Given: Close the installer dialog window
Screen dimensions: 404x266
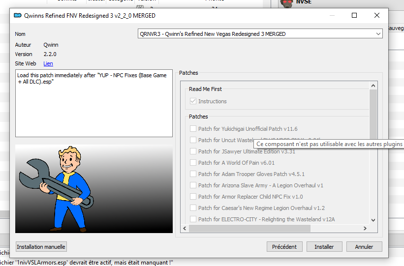Looking at the screenshot, I should (376, 15).
